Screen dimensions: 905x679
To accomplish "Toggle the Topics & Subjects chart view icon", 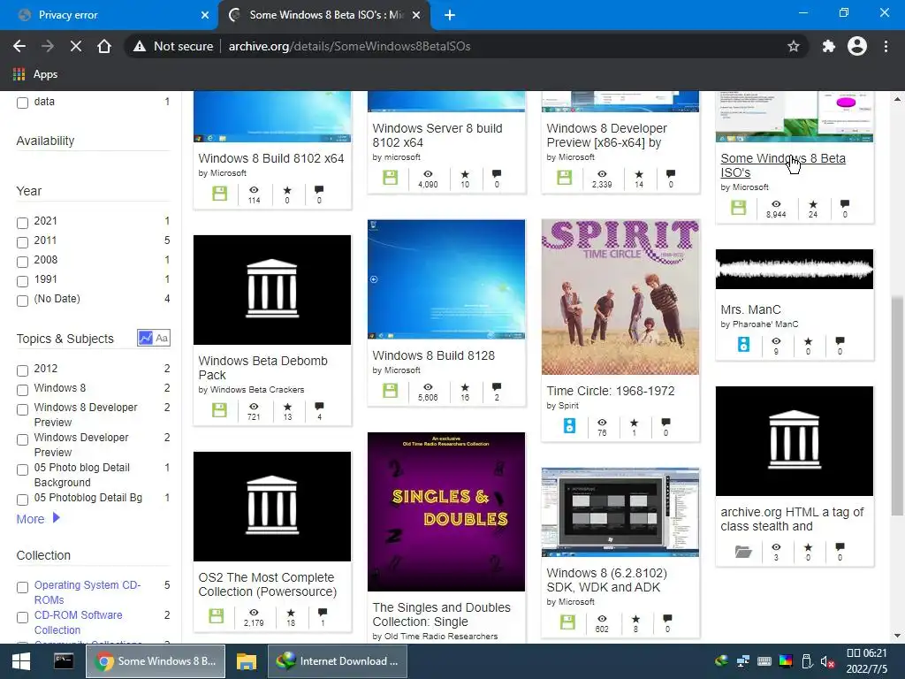I will click(x=146, y=338).
